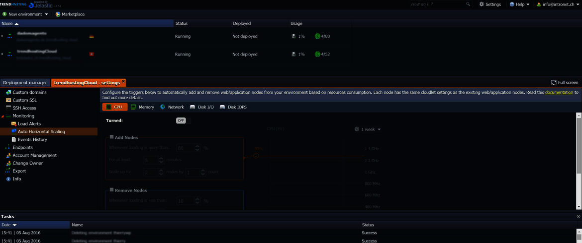Toggle Full screen mode
Screen dimensions: 582x243
[x=565, y=82]
